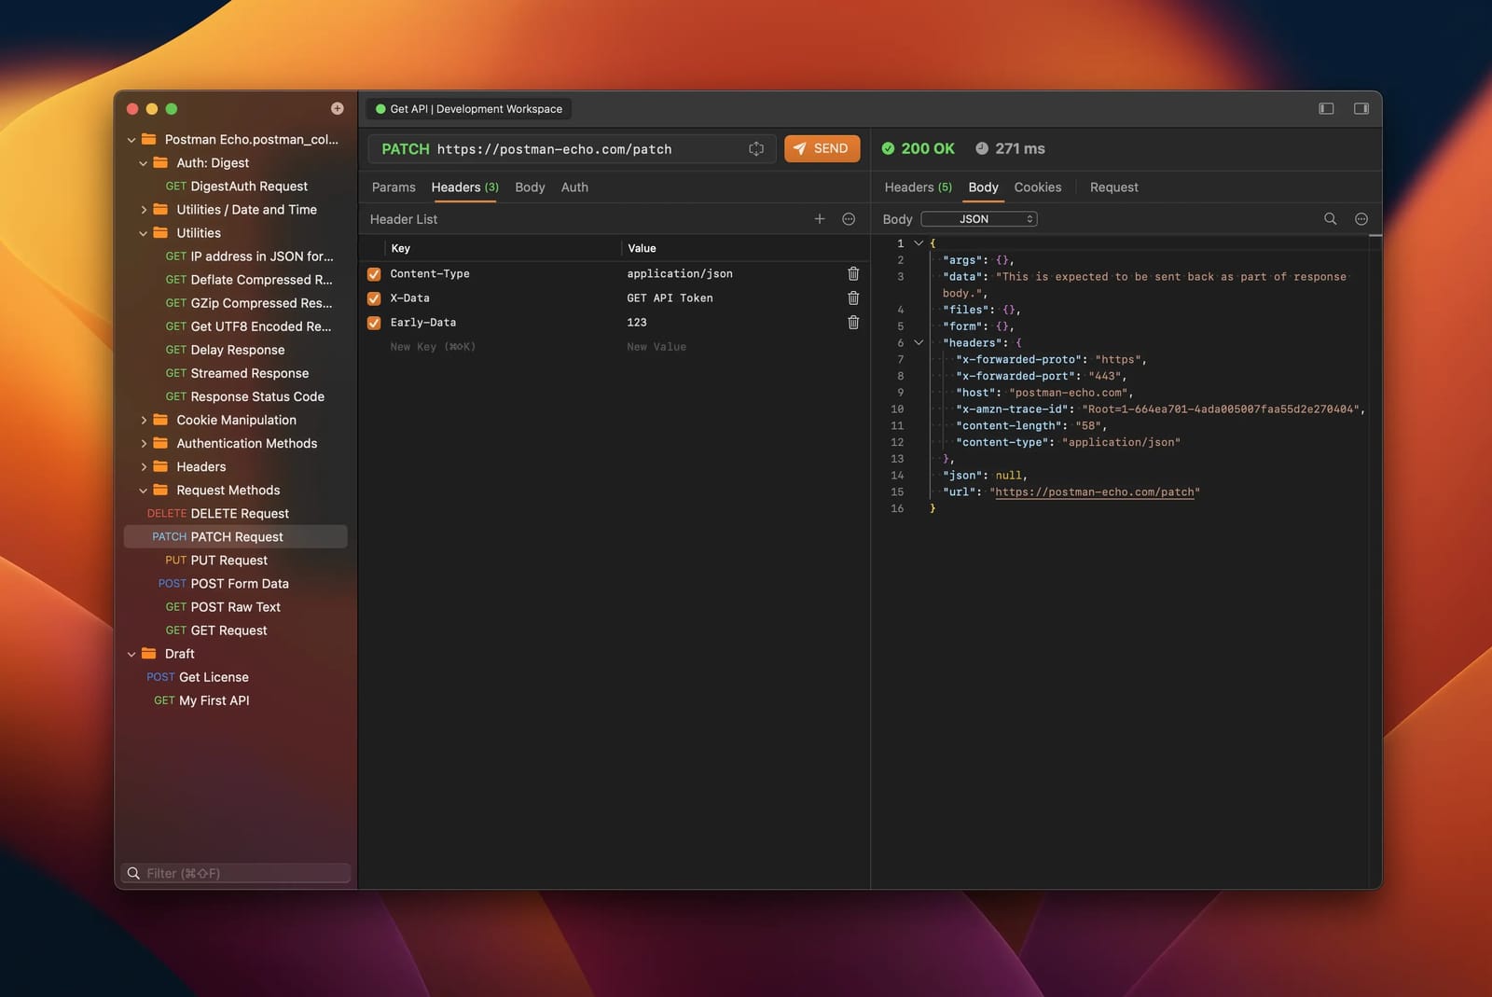Click the SEND button
1492x997 pixels.
(x=822, y=148)
